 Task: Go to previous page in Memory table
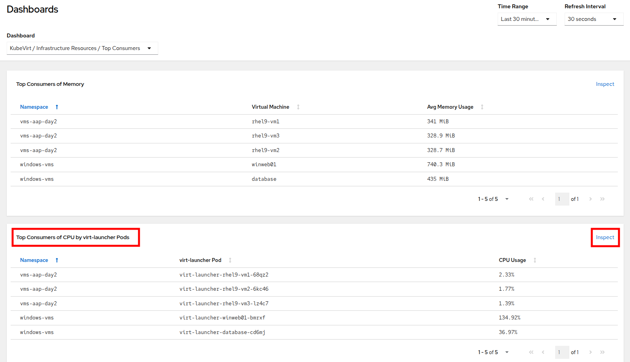(543, 199)
